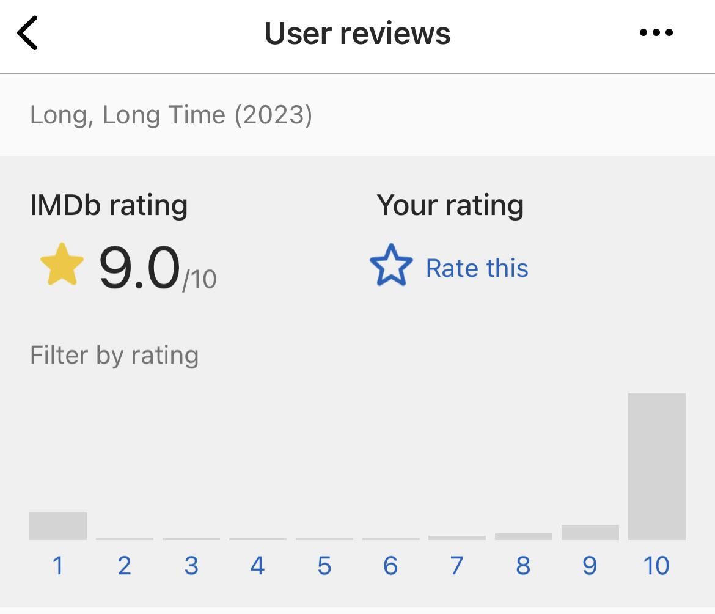Select the 1-rating histogram bar
The image size is (715, 614).
[58, 526]
